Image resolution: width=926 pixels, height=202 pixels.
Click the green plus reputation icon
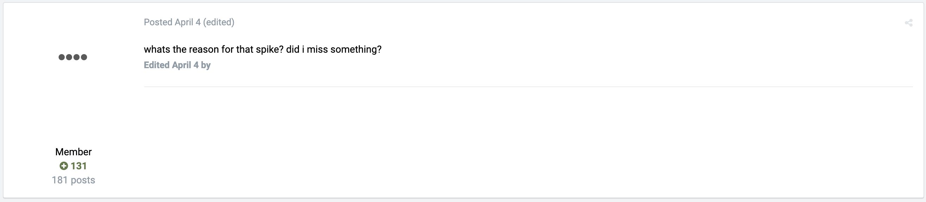[x=64, y=166]
